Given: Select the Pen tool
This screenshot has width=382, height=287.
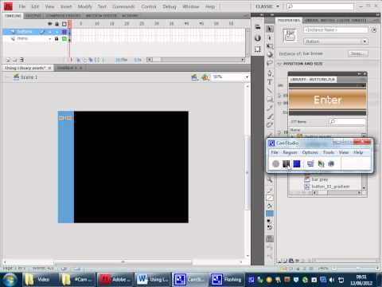Looking at the screenshot, I should (270, 73).
